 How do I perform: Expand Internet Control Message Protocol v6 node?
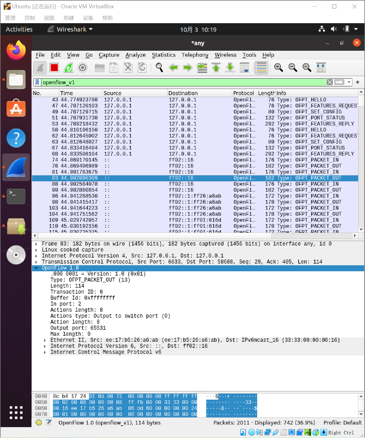tap(45, 352)
